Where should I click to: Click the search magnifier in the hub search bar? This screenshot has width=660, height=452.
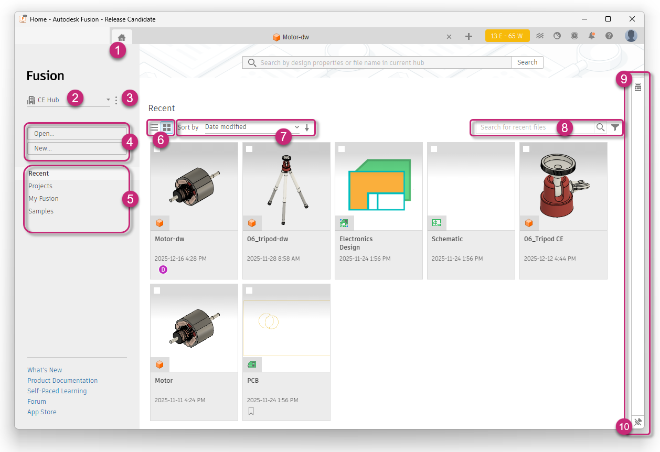[x=251, y=62]
